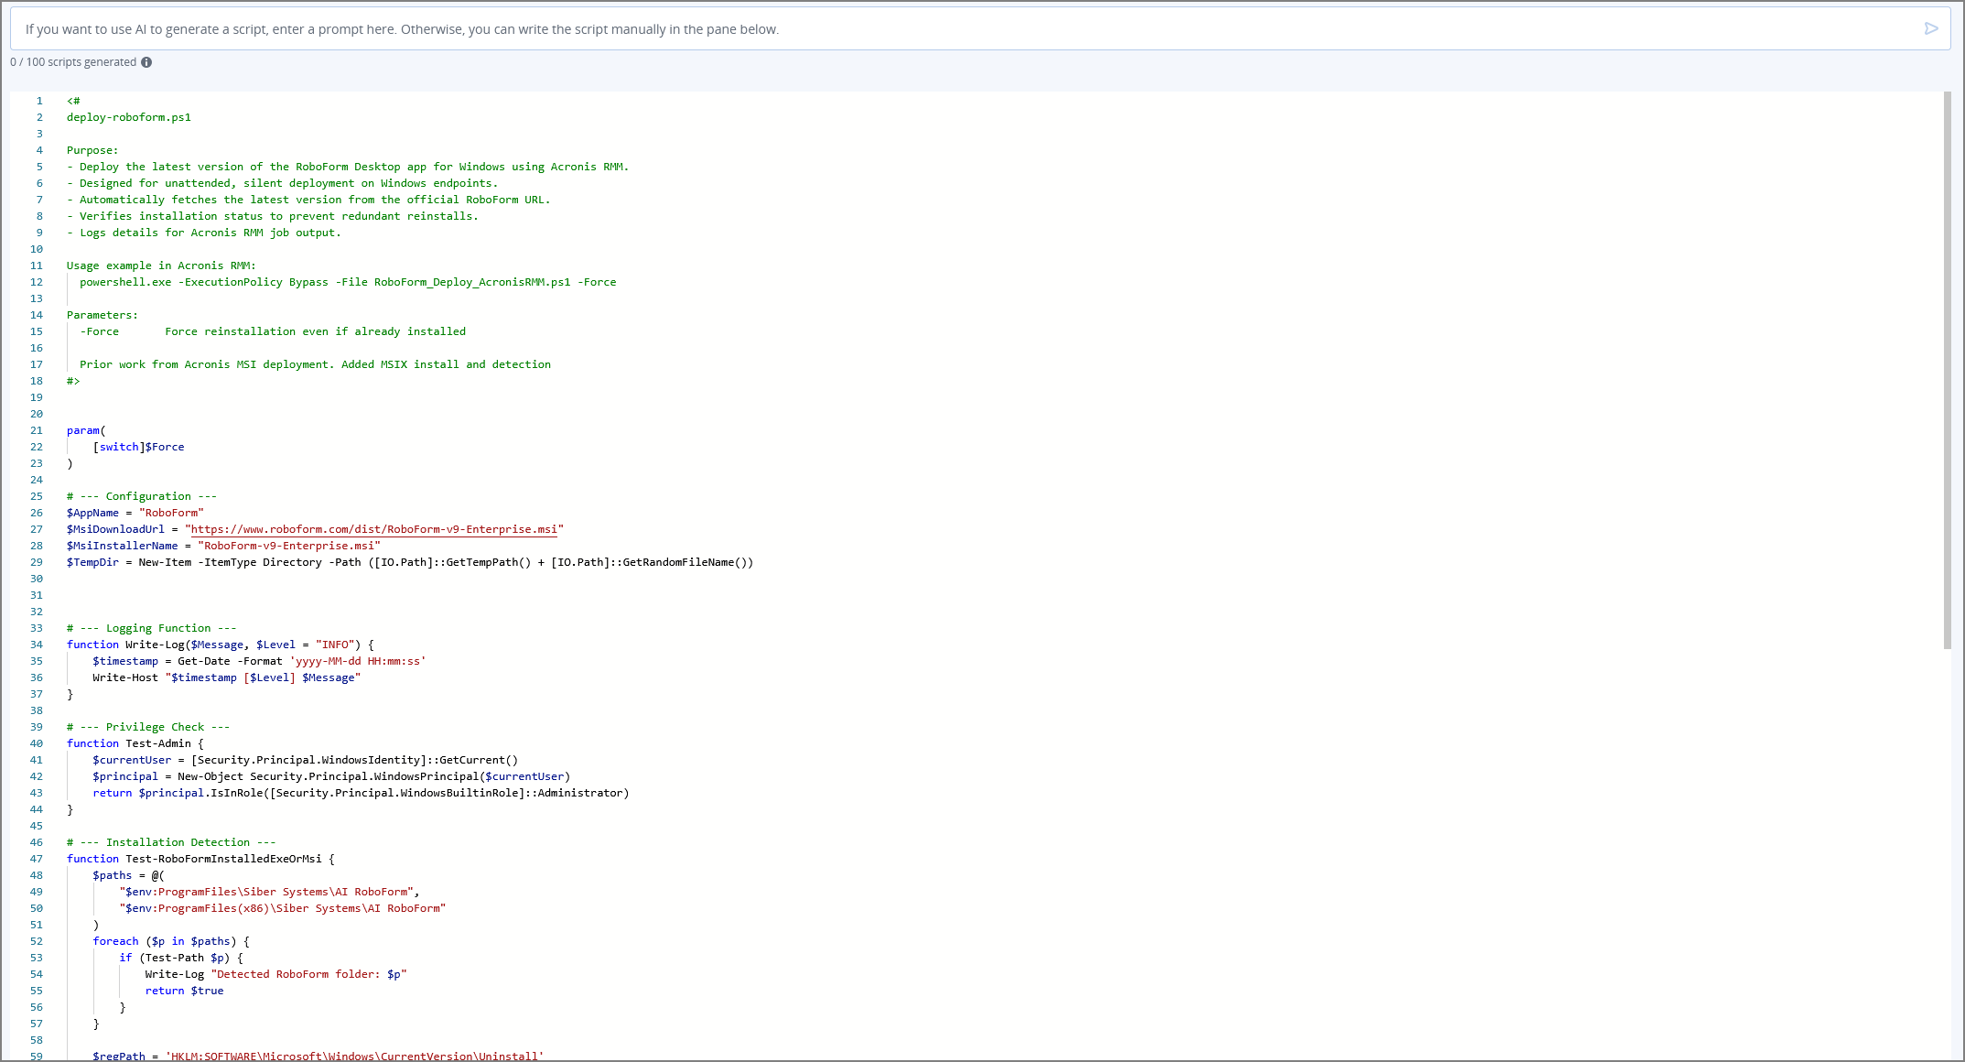Click the "Detected RoboForm folder: $p" log string
Viewport: 1965px width, 1062px height.
308,974
